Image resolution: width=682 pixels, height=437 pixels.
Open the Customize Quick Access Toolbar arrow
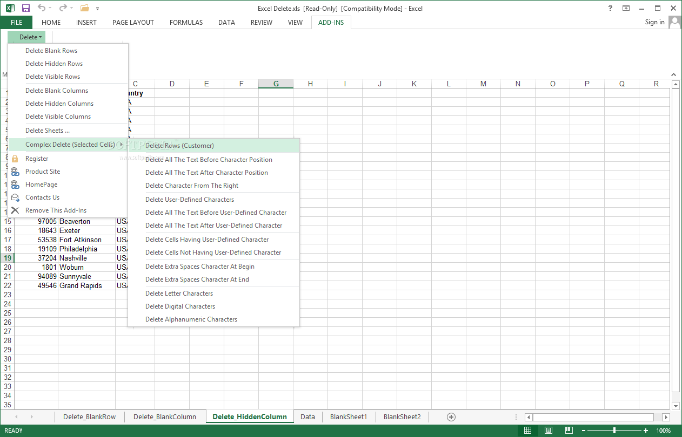[98, 9]
